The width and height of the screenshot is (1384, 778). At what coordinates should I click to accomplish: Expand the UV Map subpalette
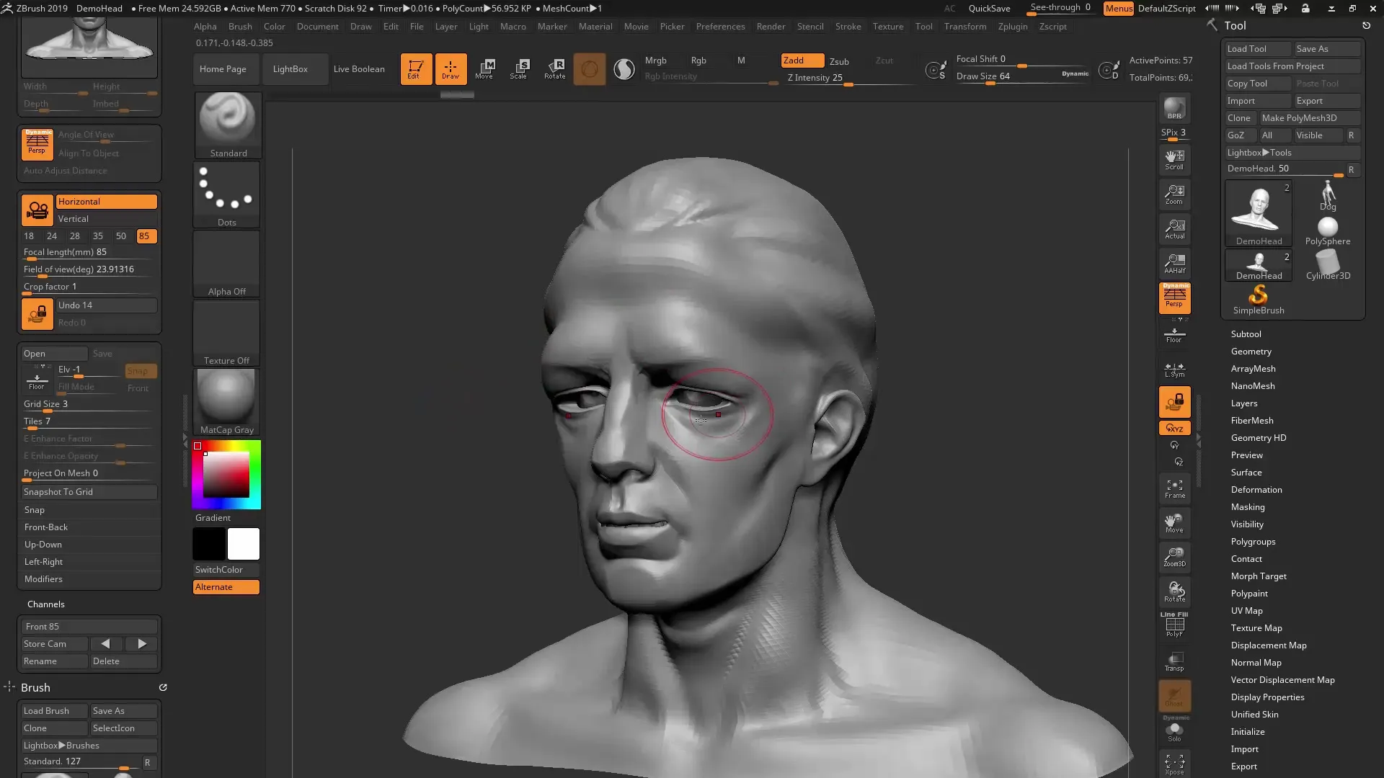click(1246, 611)
